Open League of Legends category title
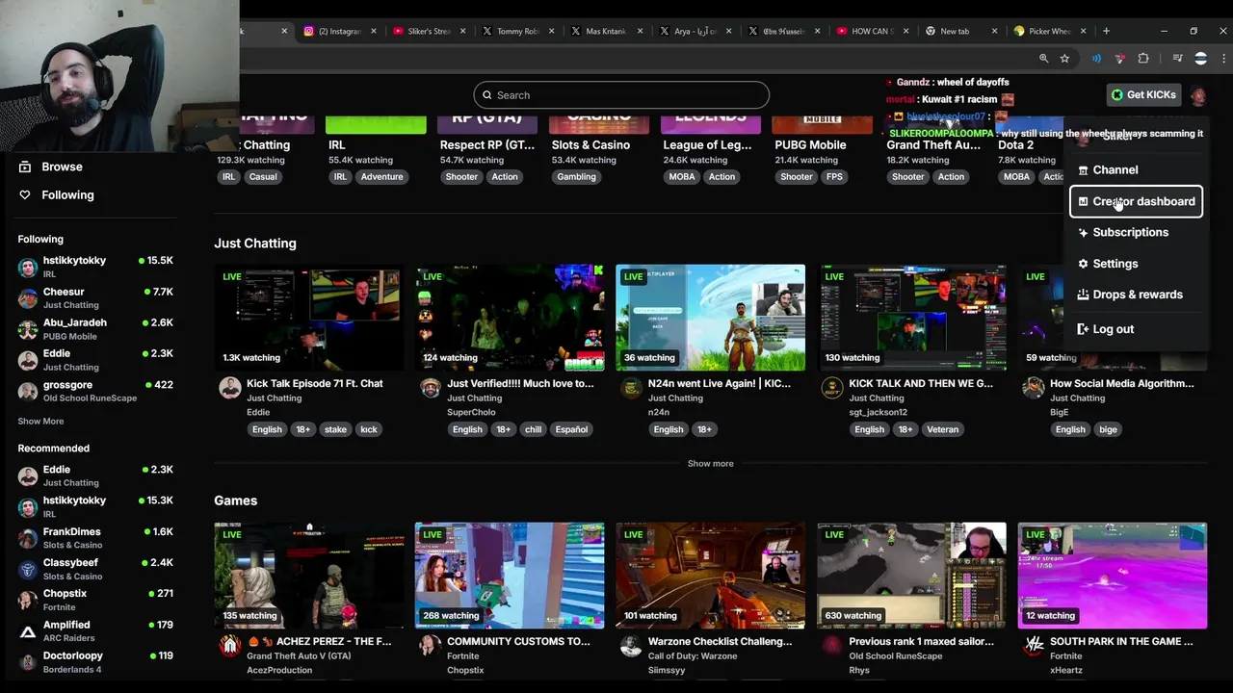1233x693 pixels. click(707, 145)
